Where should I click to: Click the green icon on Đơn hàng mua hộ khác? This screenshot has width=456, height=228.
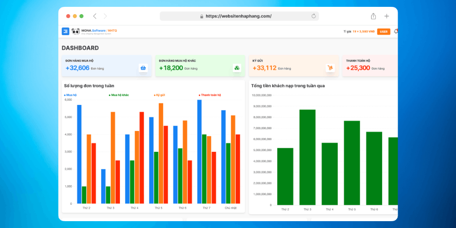pyautogui.click(x=237, y=68)
